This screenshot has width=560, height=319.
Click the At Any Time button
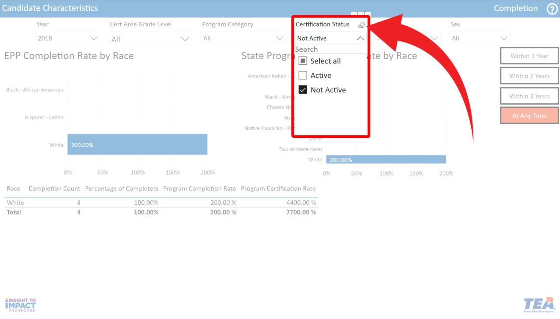(x=529, y=116)
